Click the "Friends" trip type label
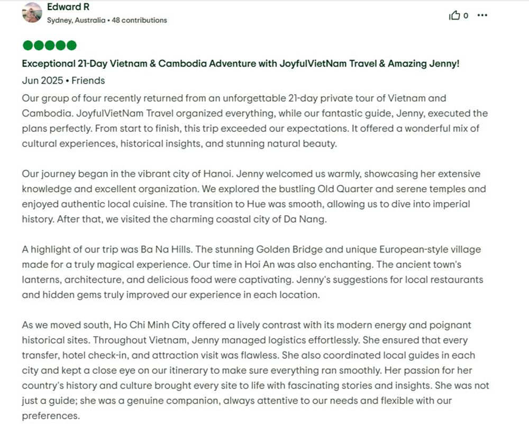 (88, 80)
